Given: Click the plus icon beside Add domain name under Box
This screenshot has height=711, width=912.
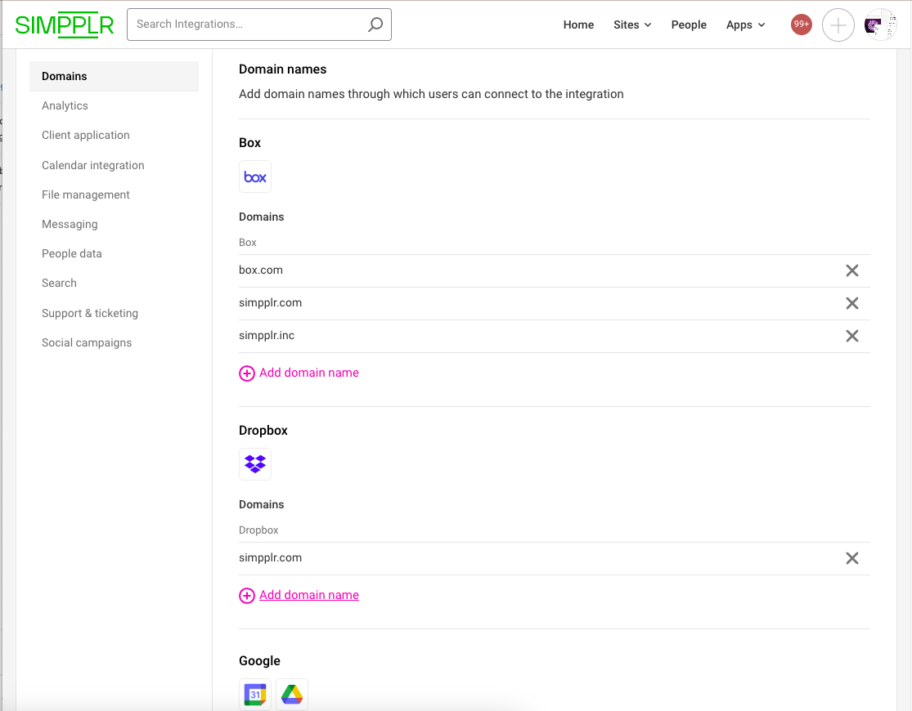Looking at the screenshot, I should pos(247,373).
